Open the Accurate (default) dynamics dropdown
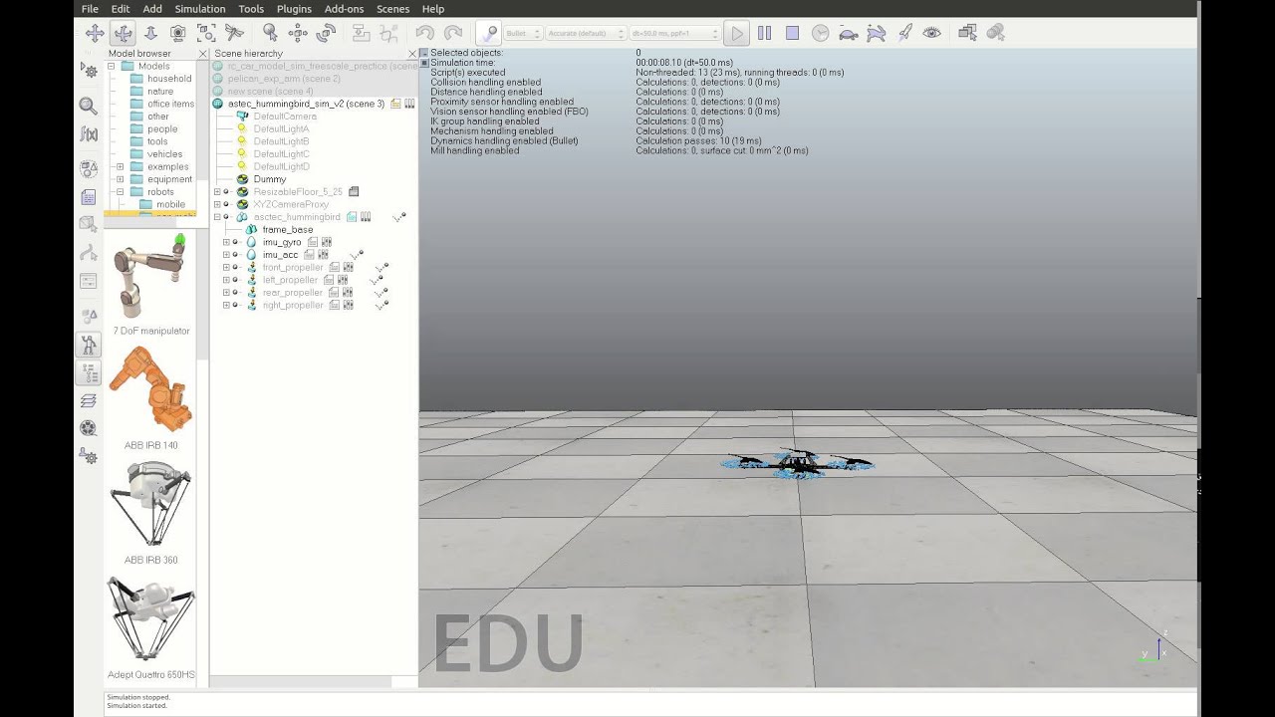Image resolution: width=1275 pixels, height=717 pixels. pyautogui.click(x=586, y=34)
